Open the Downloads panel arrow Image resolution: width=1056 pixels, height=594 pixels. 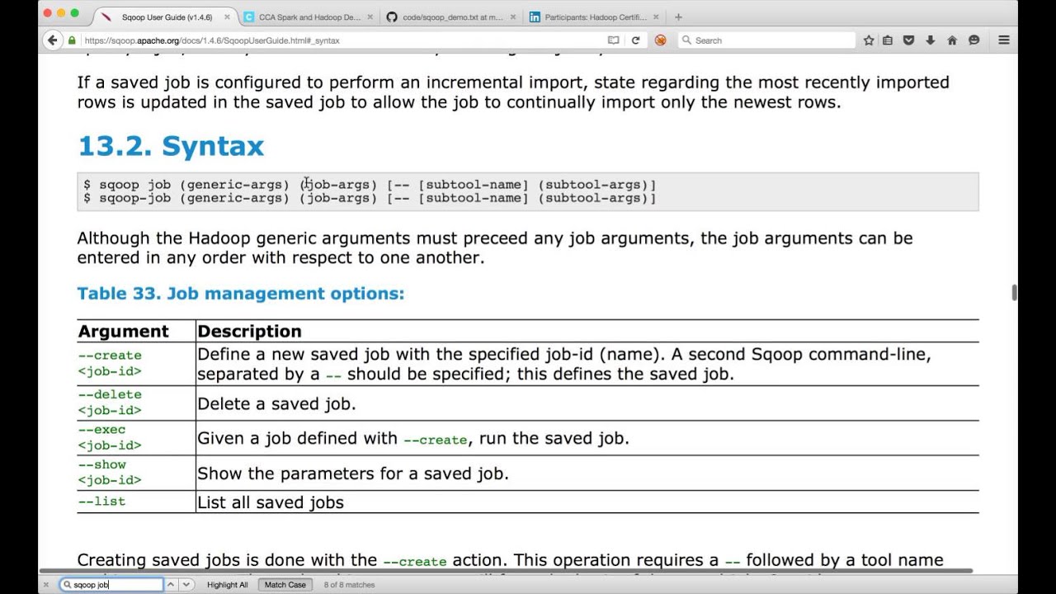tap(931, 40)
